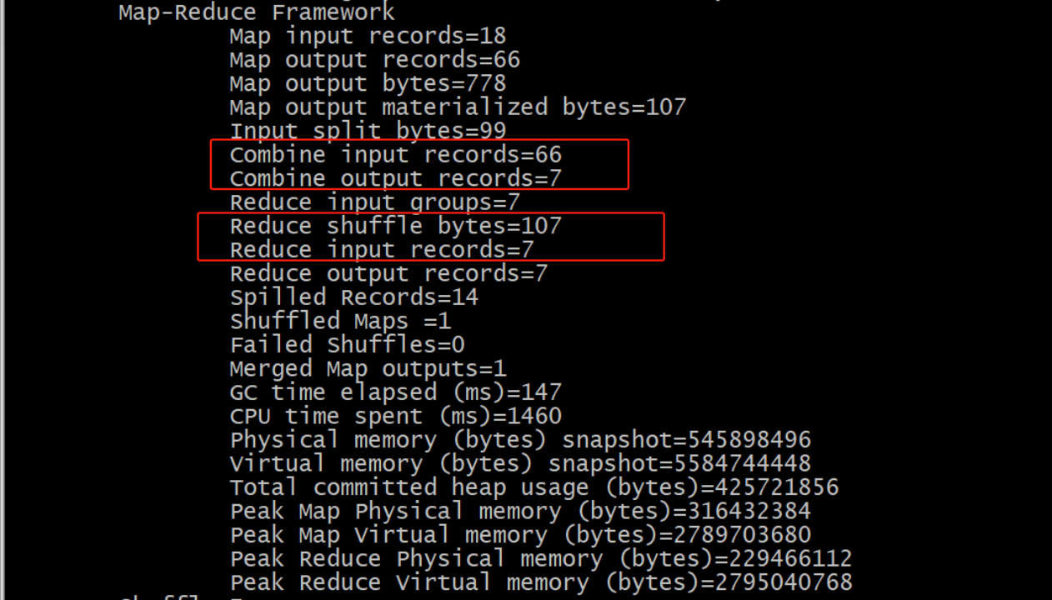Click Total committed heap usage line

534,487
